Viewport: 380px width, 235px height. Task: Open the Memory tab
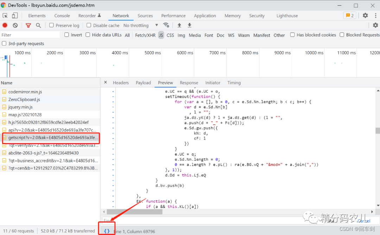[x=233, y=16]
